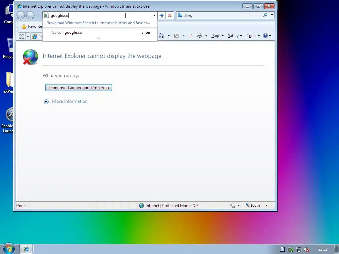
Task: Open the privacy status dropdown arrow
Action: click(x=239, y=205)
